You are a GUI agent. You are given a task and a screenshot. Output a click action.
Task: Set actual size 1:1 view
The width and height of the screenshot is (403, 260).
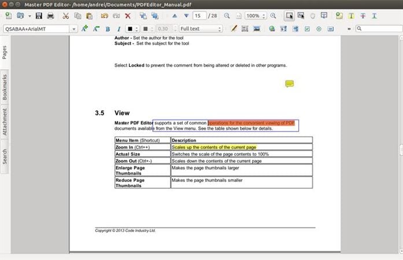click(x=239, y=16)
